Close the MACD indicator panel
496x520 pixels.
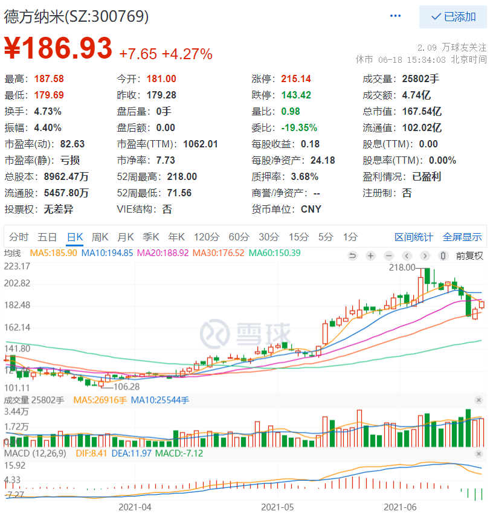478,454
